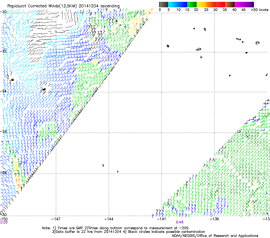Image resolution: width=270 pixels, height=238 pixels.
Task: Click the NOAA/NESDIS credit line
Action: tap(215, 236)
